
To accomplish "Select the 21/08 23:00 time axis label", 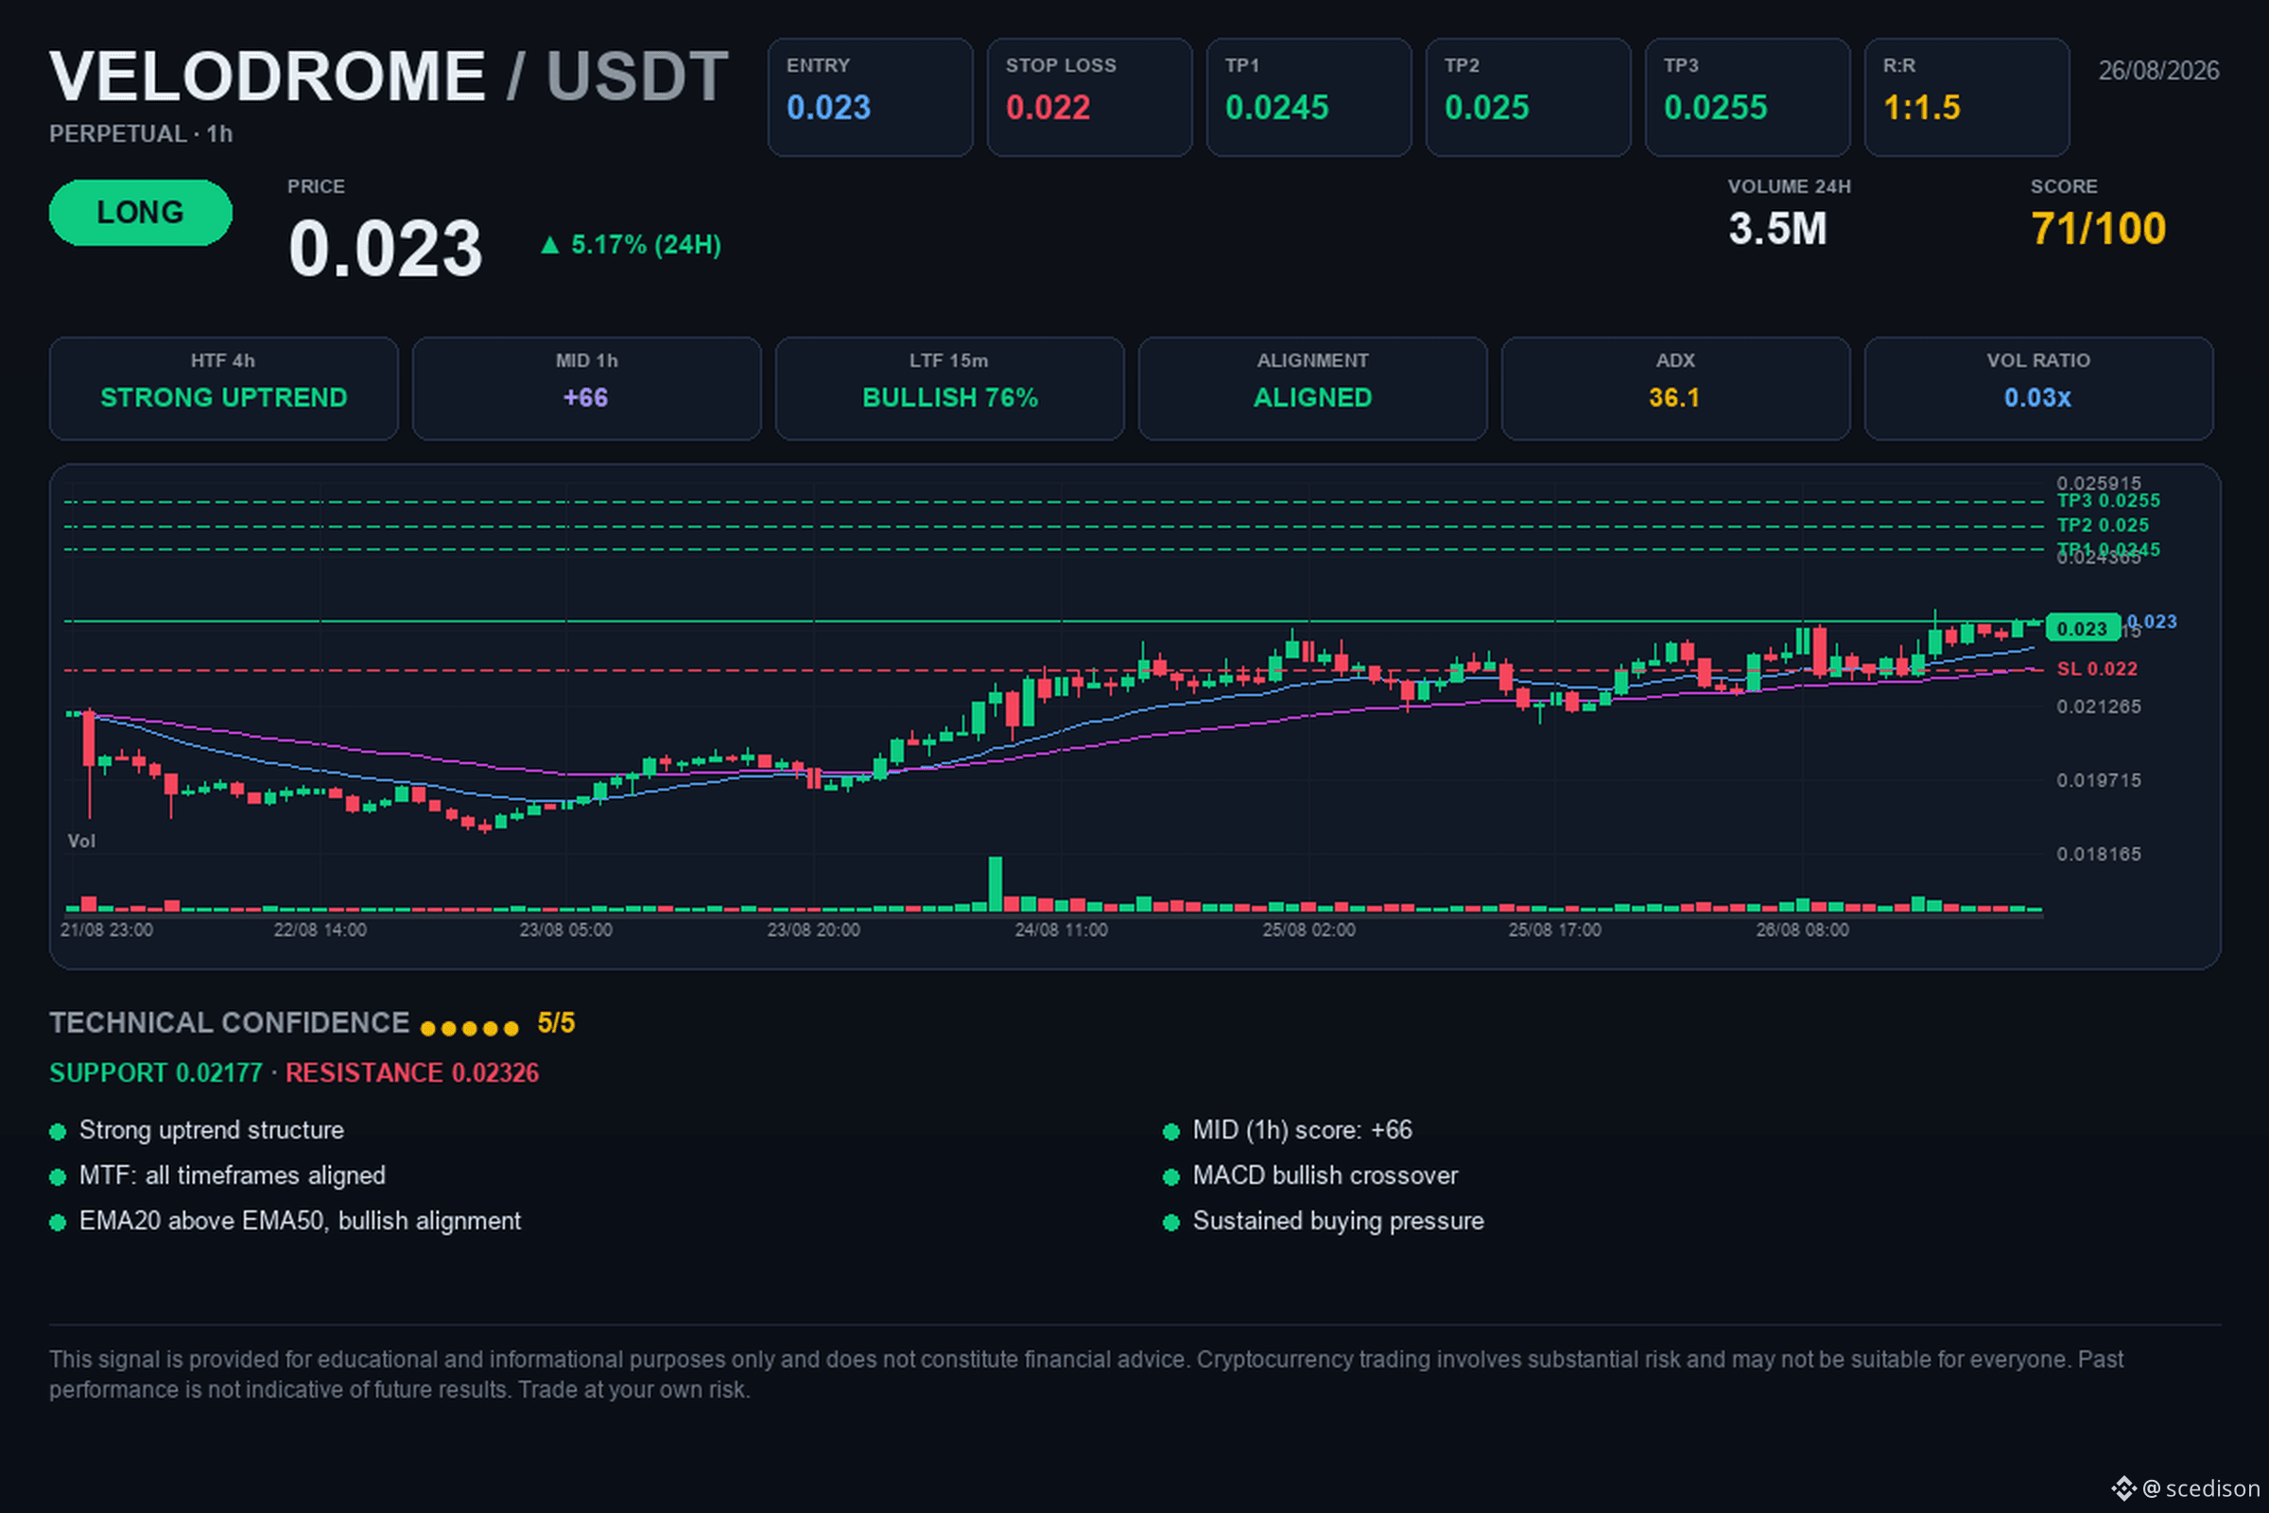I will 106,930.
